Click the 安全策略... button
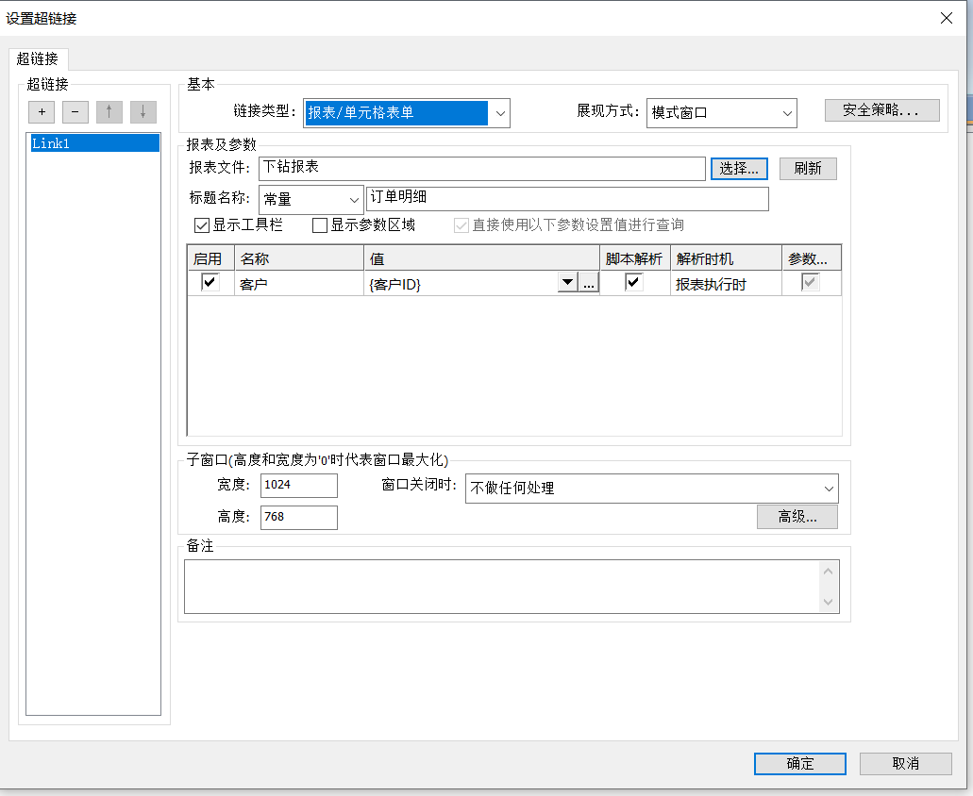This screenshot has width=973, height=796. (x=881, y=110)
